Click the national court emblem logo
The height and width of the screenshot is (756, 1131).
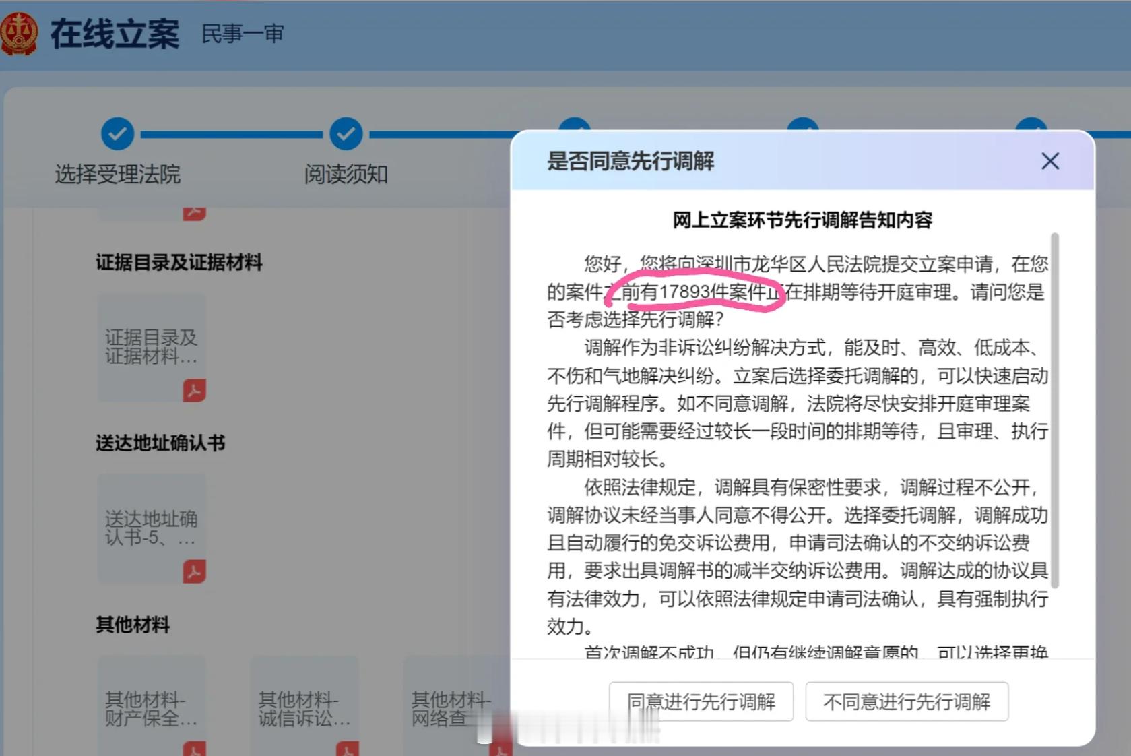pos(20,32)
